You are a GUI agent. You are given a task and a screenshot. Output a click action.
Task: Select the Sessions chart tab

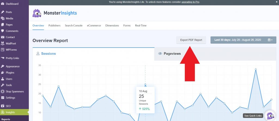click(x=93, y=54)
